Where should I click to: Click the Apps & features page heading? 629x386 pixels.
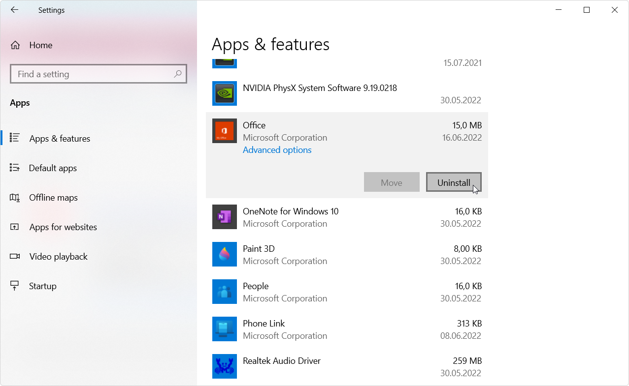pos(270,44)
